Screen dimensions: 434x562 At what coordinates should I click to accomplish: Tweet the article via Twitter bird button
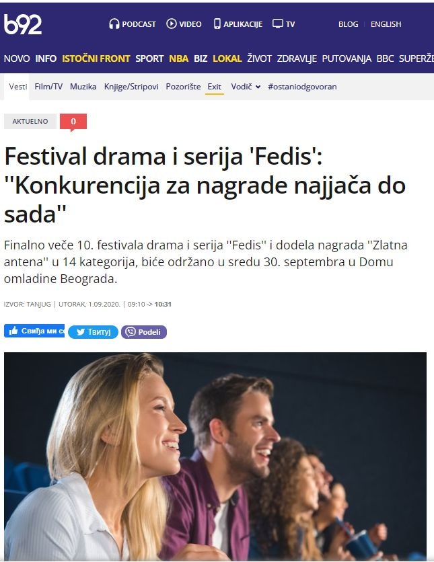[93, 332]
